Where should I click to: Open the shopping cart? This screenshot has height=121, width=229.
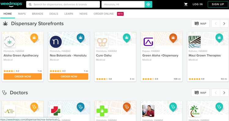[186, 4]
